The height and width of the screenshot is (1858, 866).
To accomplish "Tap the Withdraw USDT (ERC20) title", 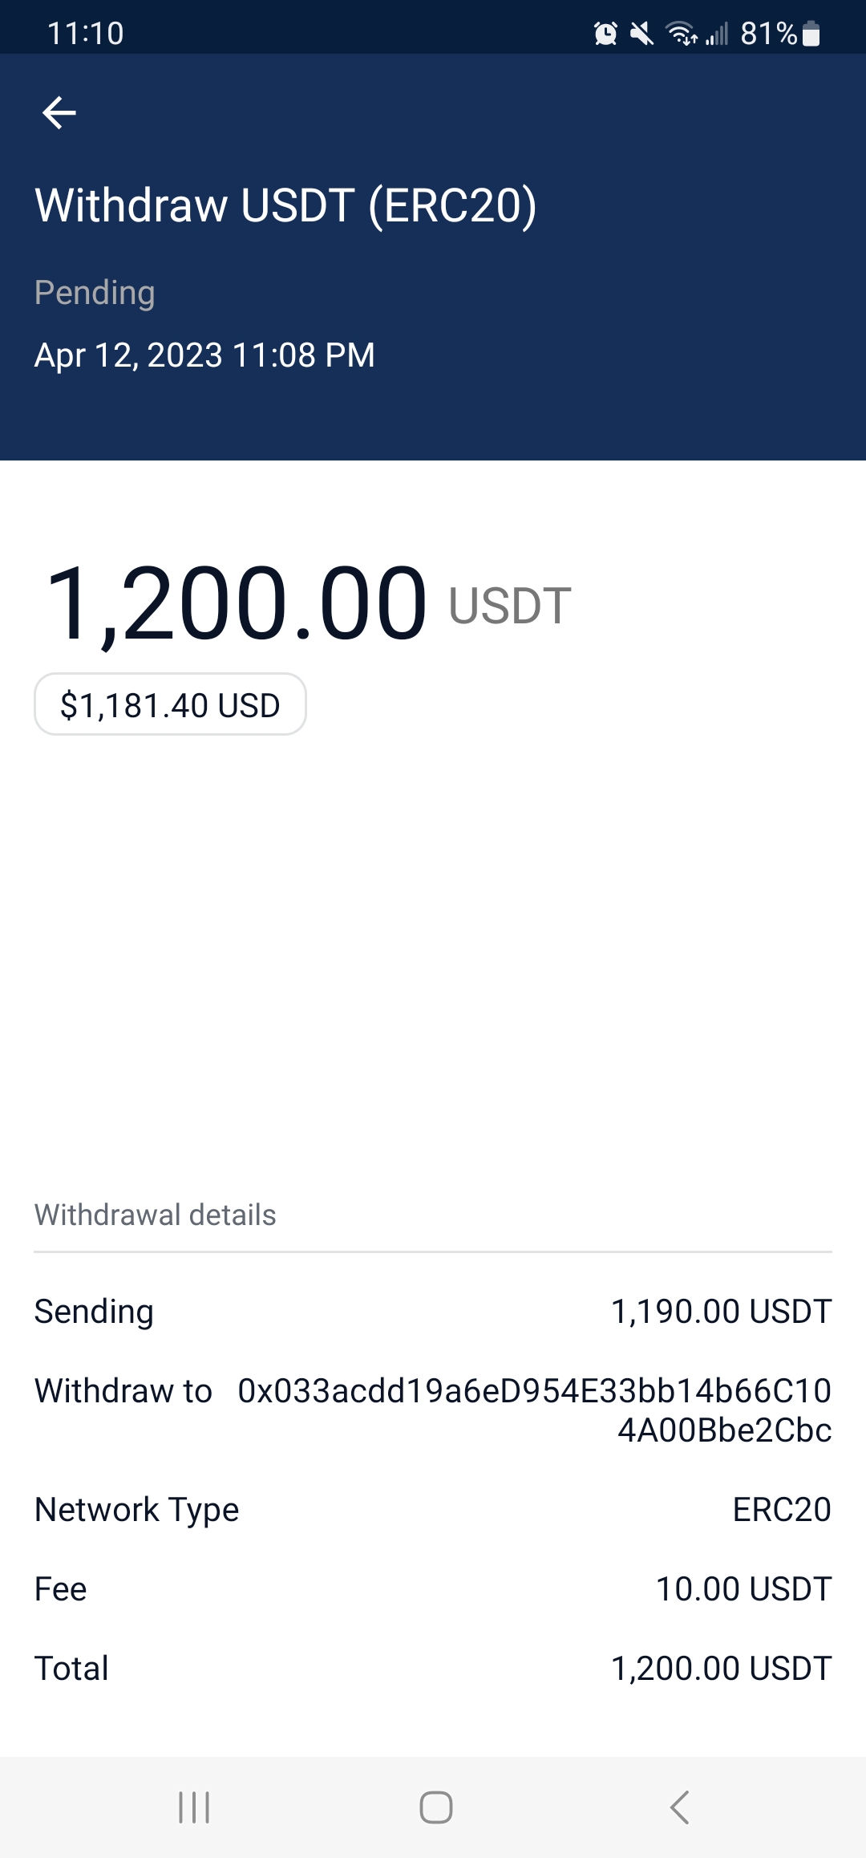I will (x=285, y=205).
